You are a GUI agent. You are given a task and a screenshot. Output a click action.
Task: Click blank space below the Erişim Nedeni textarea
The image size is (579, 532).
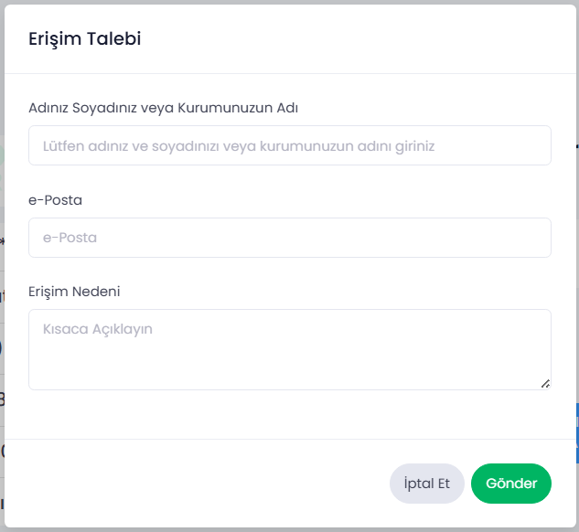tap(290, 414)
